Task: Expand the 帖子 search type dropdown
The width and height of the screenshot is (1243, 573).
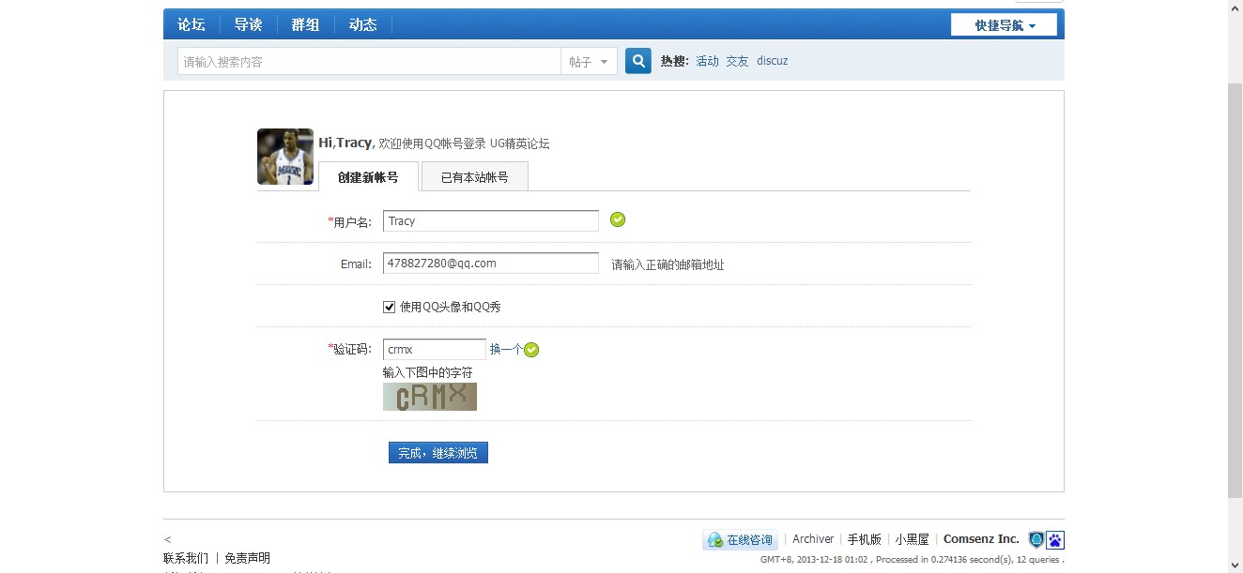Action: 589,62
